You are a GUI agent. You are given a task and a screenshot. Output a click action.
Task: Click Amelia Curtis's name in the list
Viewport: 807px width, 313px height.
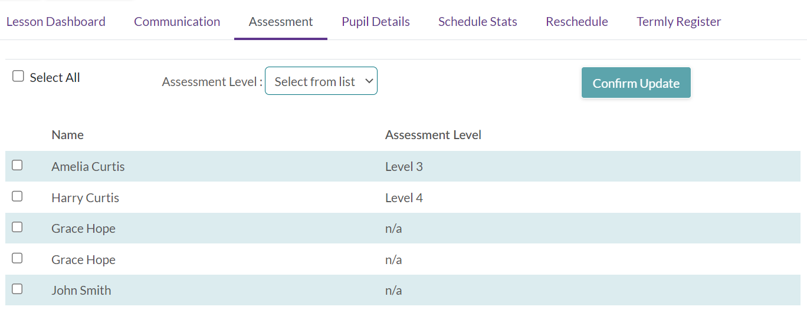[x=88, y=167]
